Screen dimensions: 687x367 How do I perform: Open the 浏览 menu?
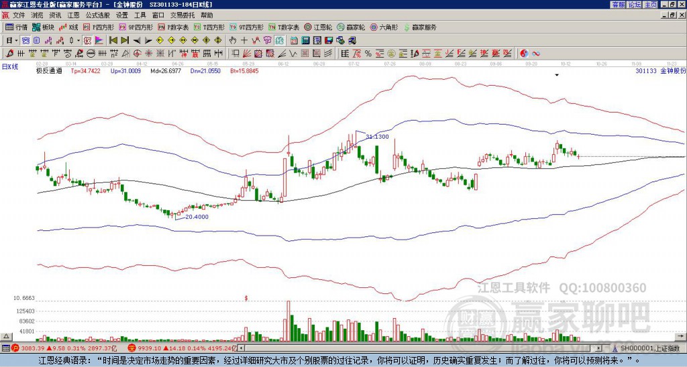(38, 15)
